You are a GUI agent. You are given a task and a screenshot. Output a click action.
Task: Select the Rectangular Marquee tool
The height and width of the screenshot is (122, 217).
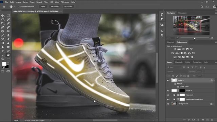coord(8,16)
